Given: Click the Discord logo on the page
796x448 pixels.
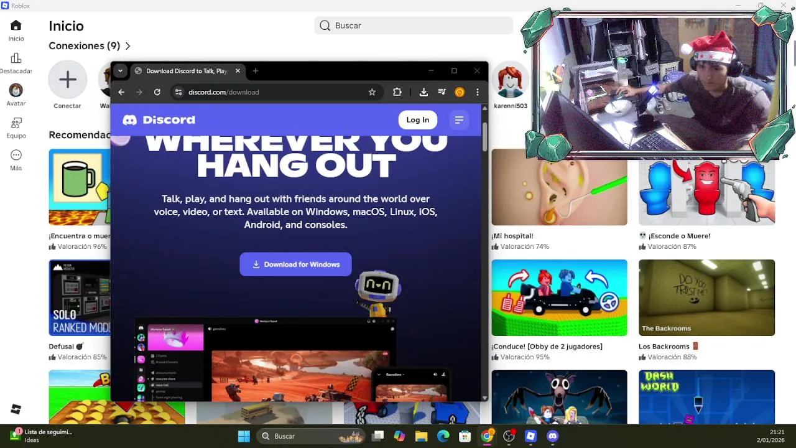Looking at the screenshot, I should pyautogui.click(x=159, y=120).
